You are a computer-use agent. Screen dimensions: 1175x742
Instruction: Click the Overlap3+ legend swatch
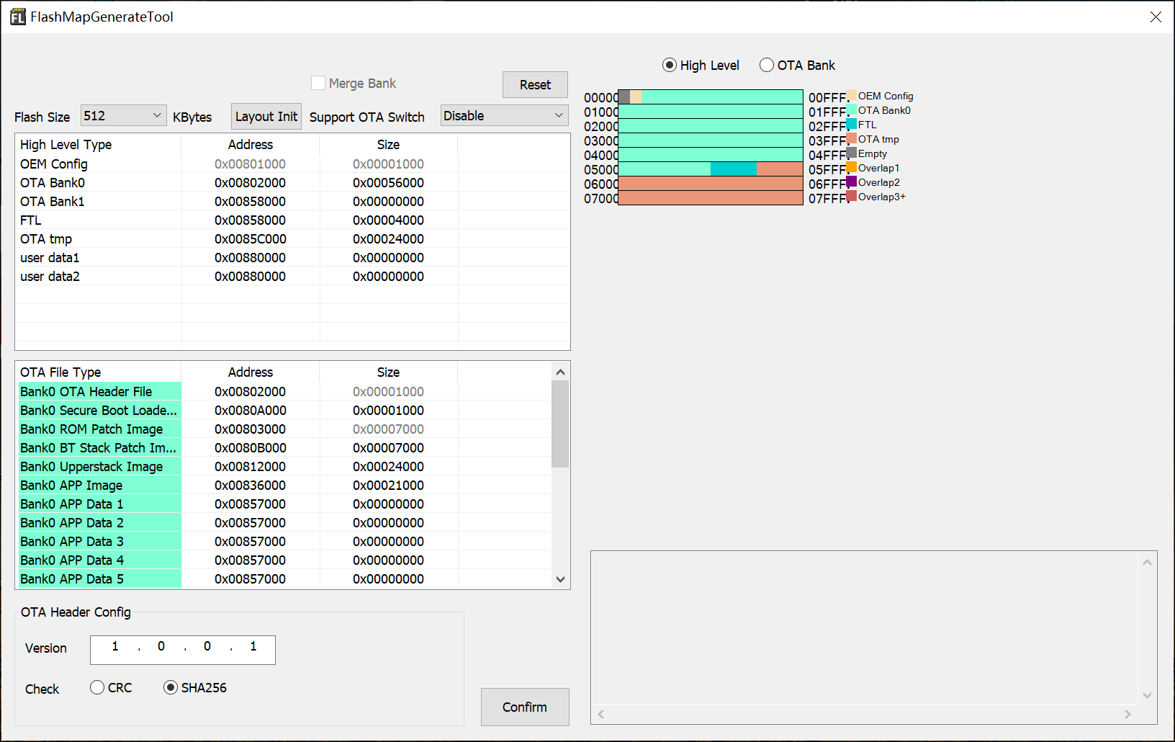tap(852, 196)
